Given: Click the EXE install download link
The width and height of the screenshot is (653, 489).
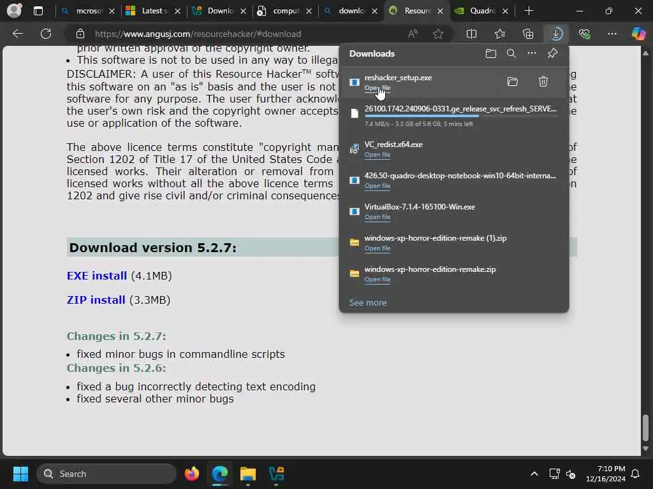Looking at the screenshot, I should coord(97,276).
